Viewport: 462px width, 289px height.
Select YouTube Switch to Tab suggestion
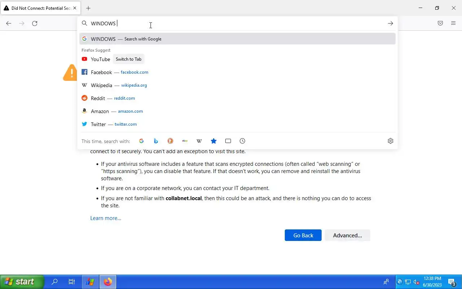237,59
